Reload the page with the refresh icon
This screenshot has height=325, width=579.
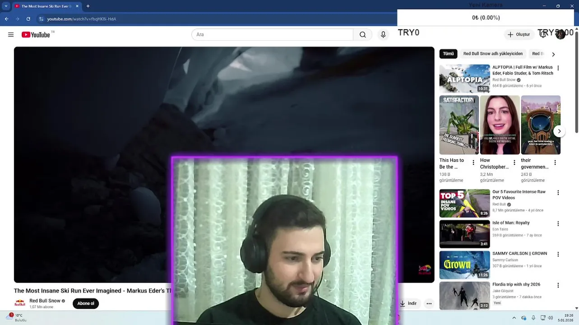(28, 19)
